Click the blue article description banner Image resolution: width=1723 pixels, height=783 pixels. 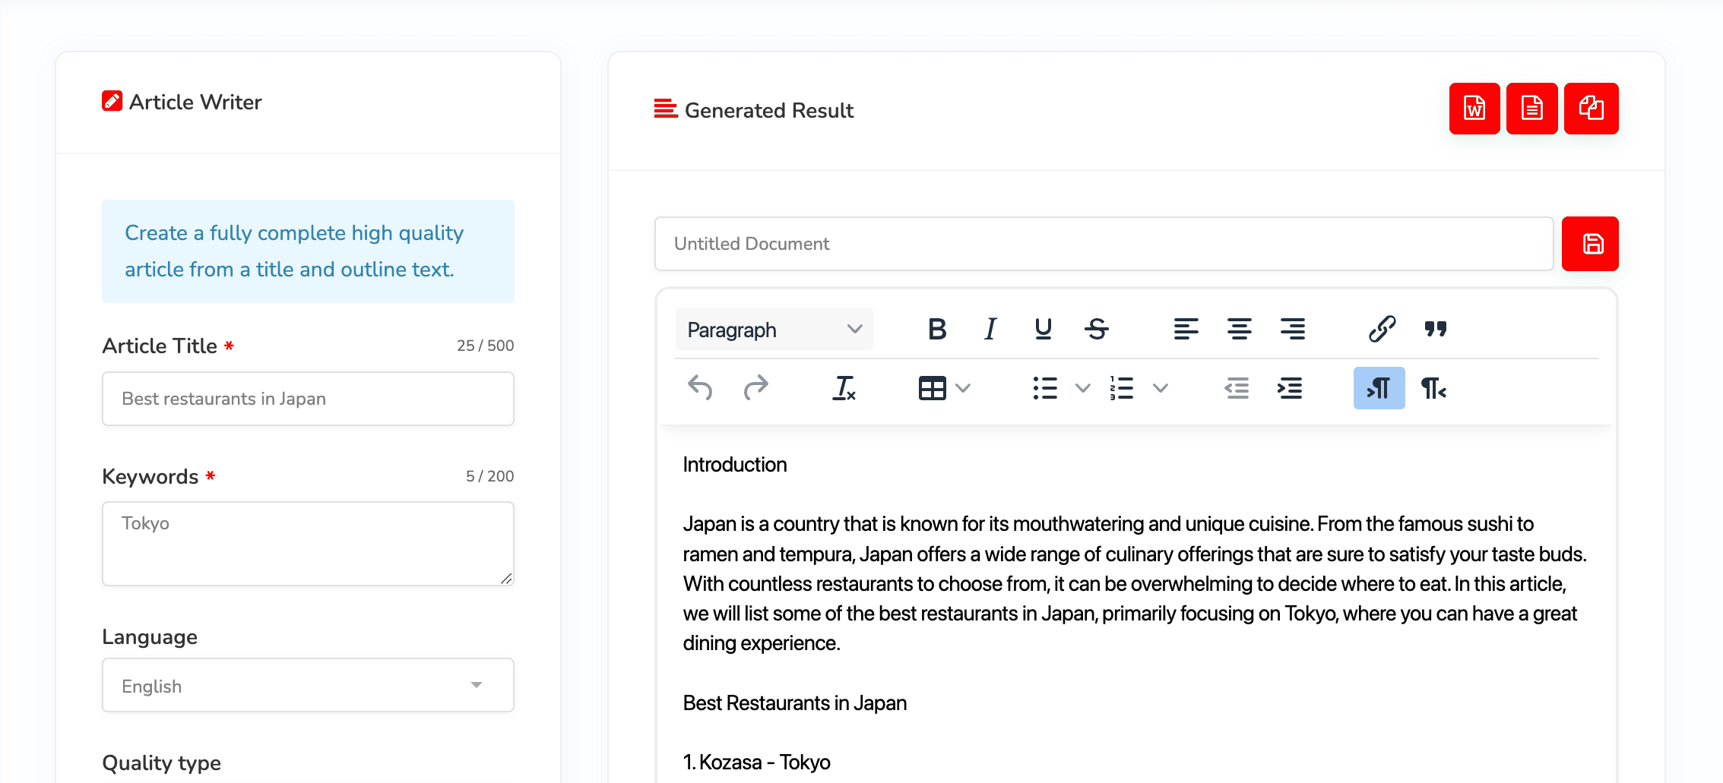point(308,251)
